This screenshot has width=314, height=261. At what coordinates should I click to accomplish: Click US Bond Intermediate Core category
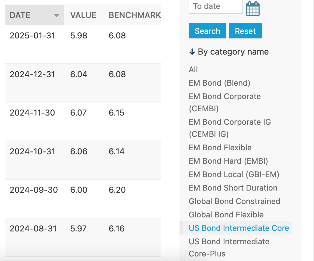(239, 228)
